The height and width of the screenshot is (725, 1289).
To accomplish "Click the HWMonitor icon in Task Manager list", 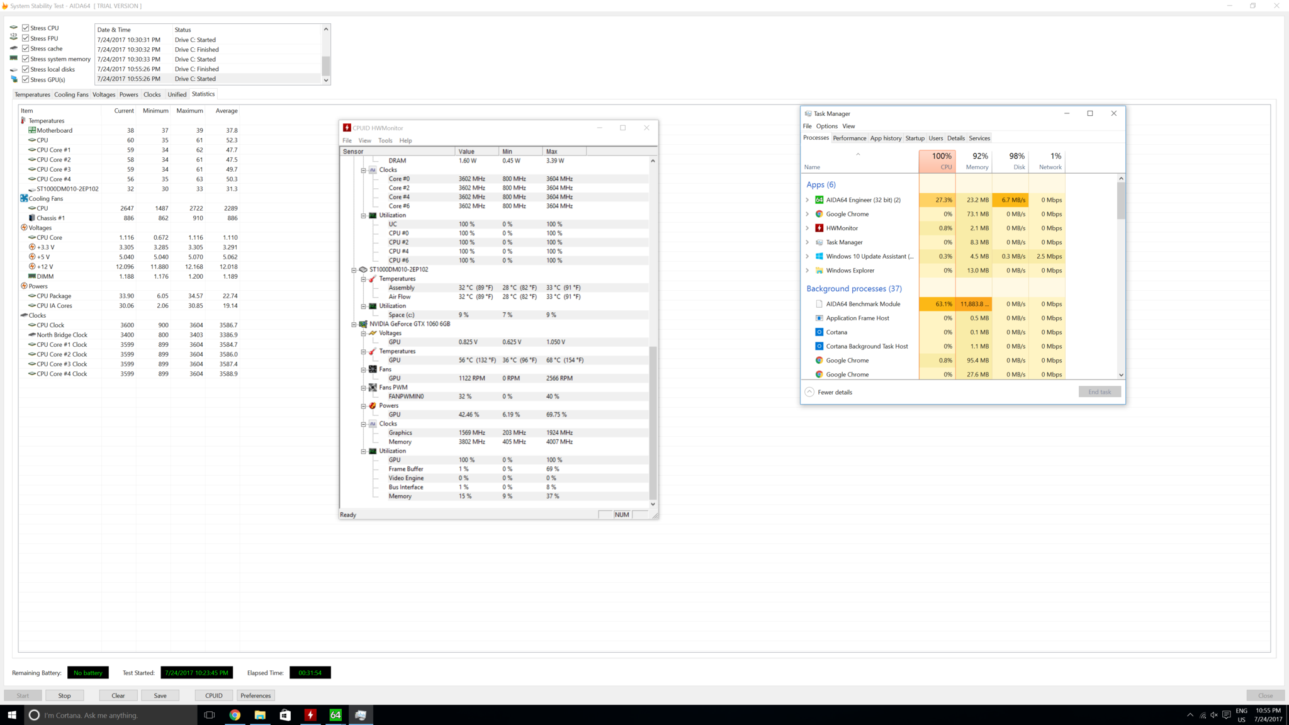I will point(819,228).
